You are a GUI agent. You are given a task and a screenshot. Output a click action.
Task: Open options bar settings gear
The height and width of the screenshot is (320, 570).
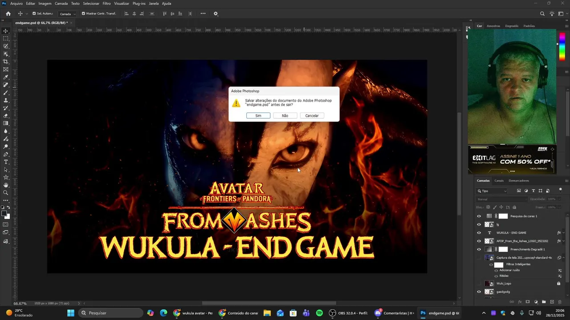click(x=216, y=13)
